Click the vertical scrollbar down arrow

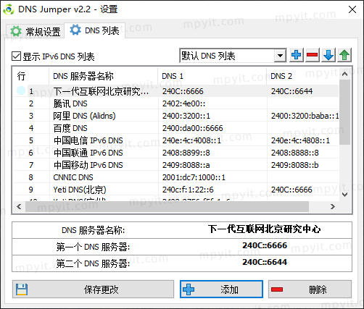pos(345,195)
